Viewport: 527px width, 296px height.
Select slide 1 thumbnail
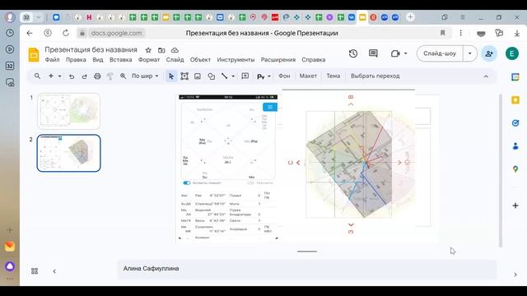[x=68, y=111]
